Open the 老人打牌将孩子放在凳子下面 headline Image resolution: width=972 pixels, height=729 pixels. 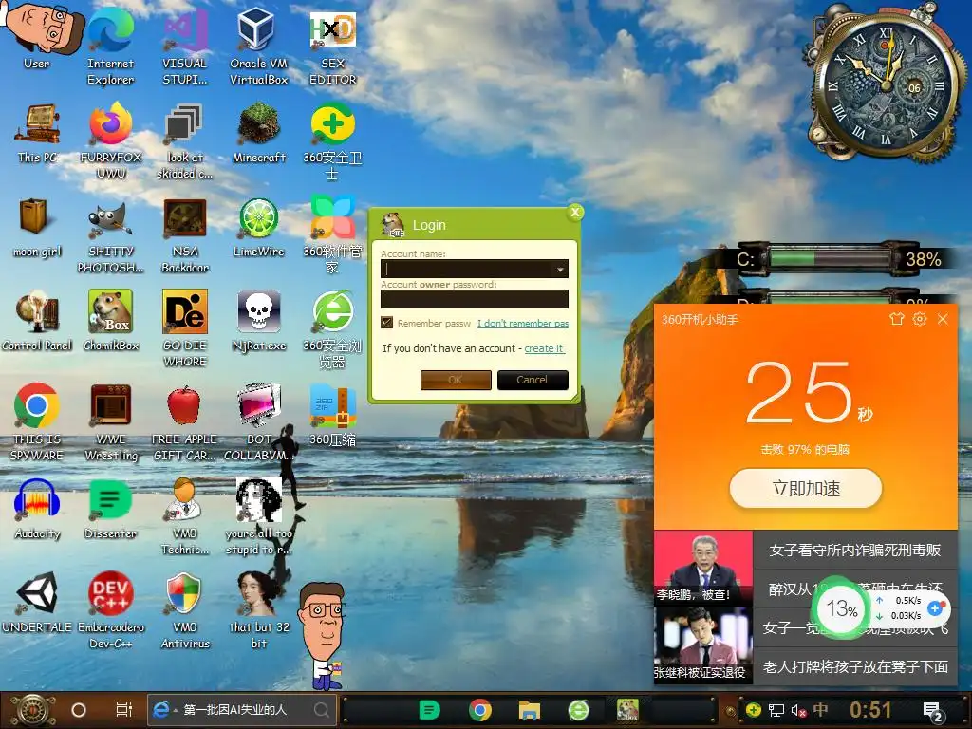(855, 666)
